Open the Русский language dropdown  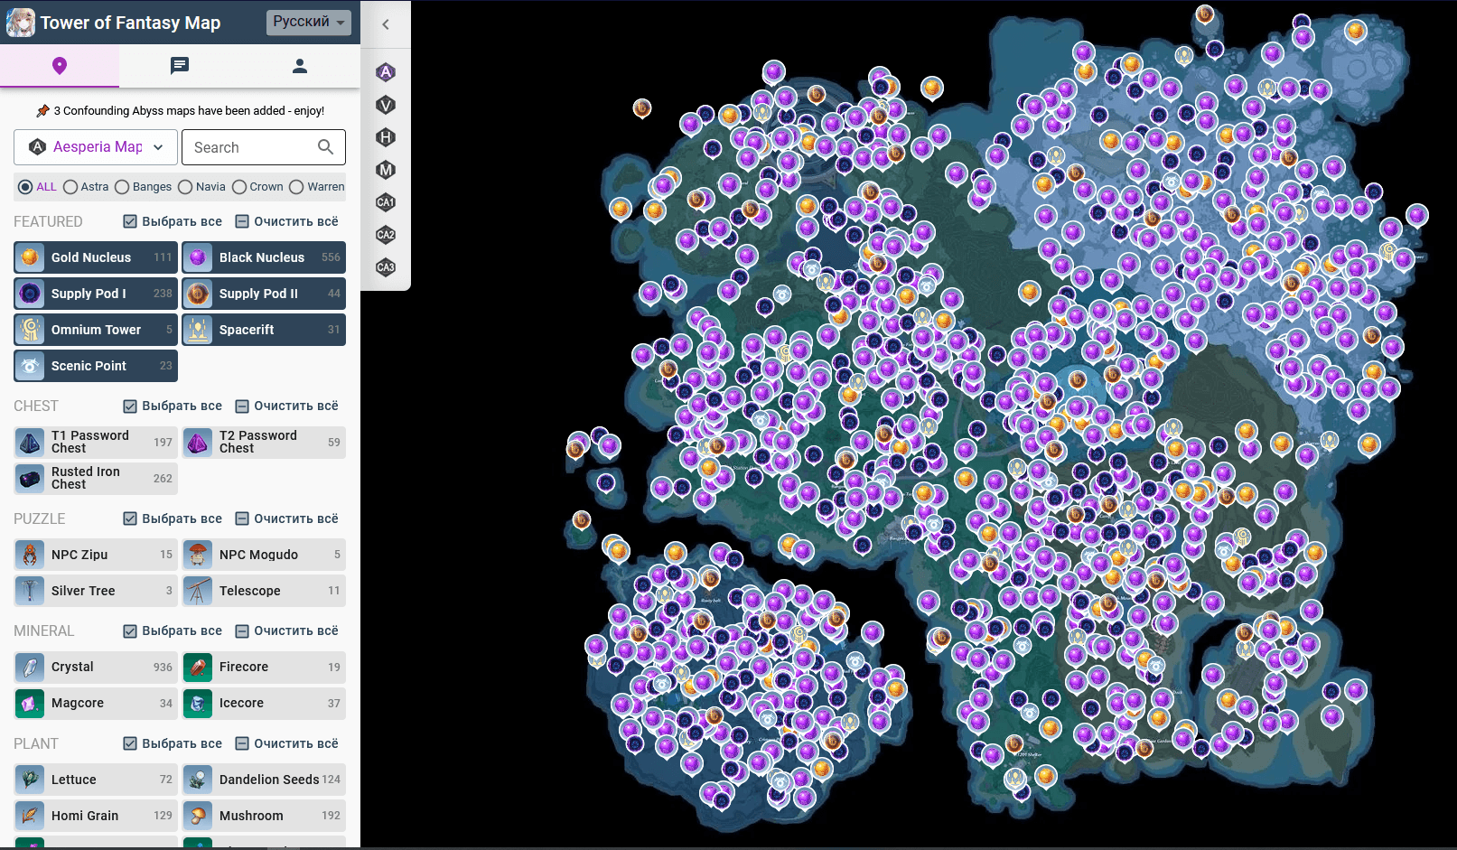[309, 23]
